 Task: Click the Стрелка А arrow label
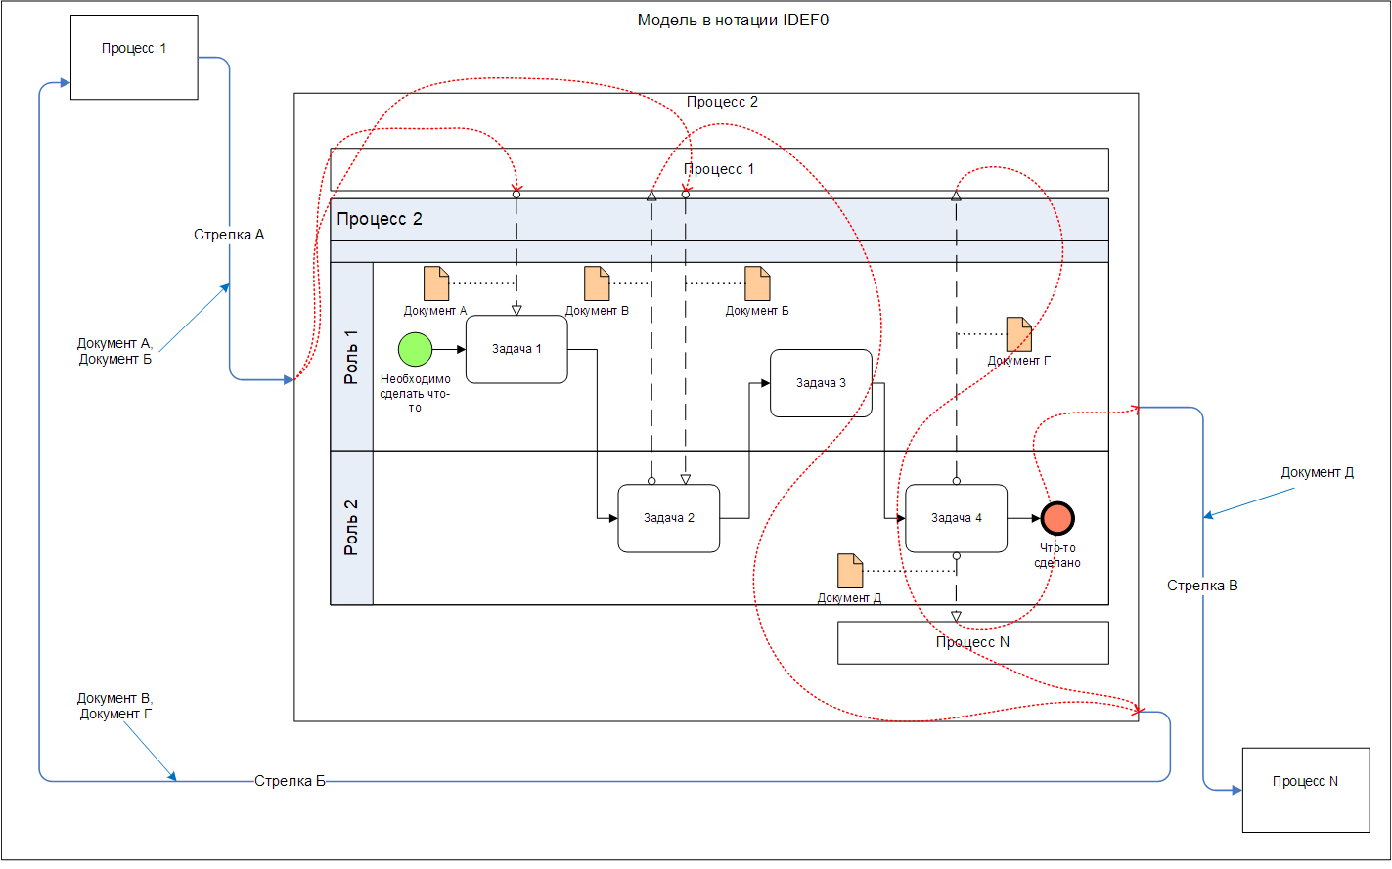click(229, 235)
